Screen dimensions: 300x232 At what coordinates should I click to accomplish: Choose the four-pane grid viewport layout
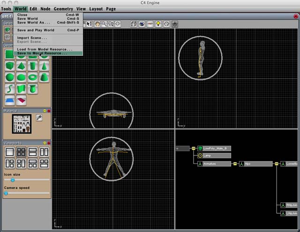click(21, 152)
